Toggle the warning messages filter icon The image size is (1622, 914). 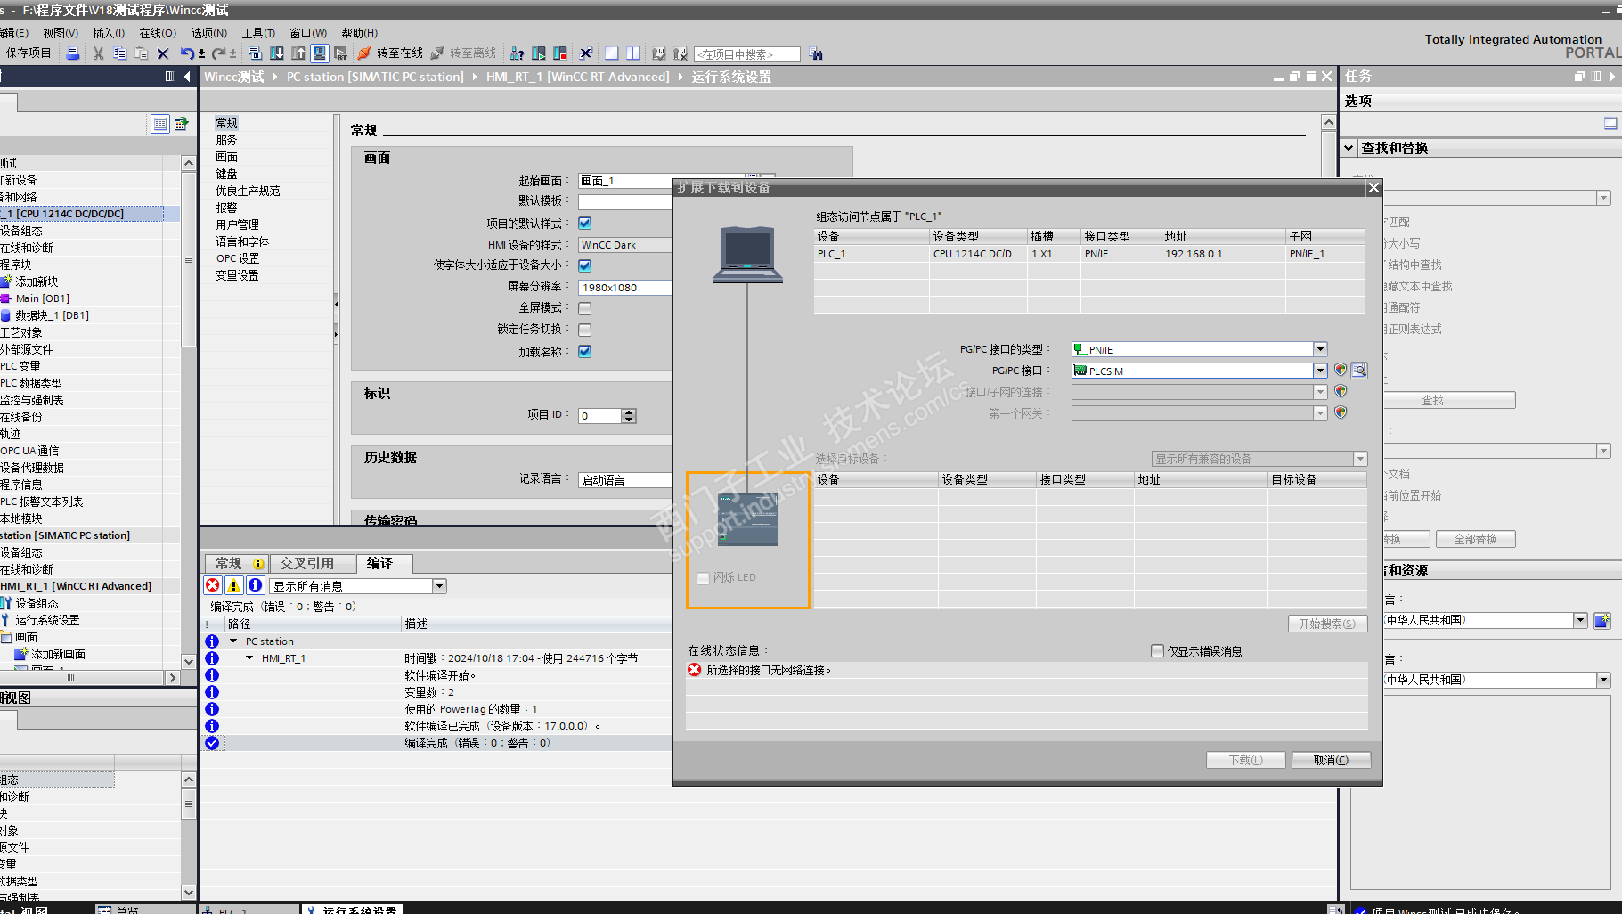tap(233, 585)
